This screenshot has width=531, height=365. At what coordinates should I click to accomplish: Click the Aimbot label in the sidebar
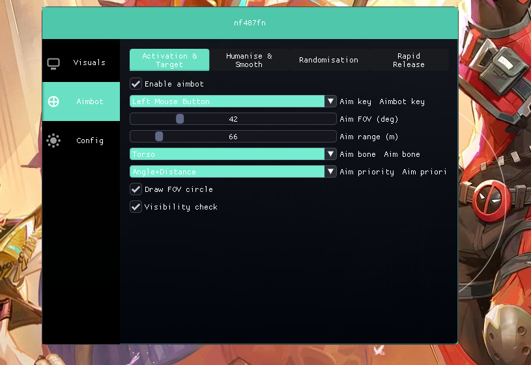pos(90,101)
